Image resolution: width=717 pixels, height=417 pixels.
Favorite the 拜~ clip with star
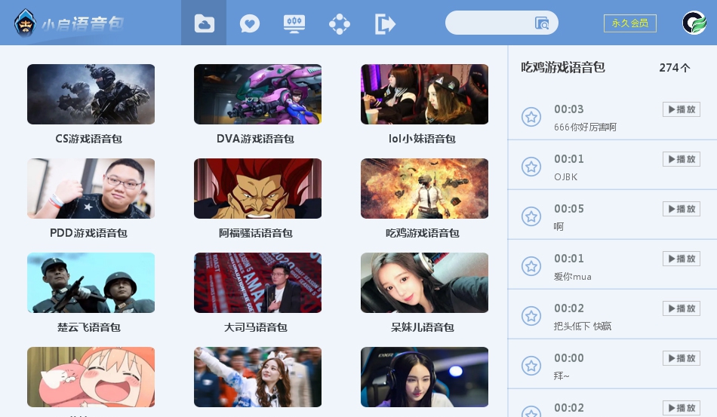pyautogui.click(x=531, y=366)
